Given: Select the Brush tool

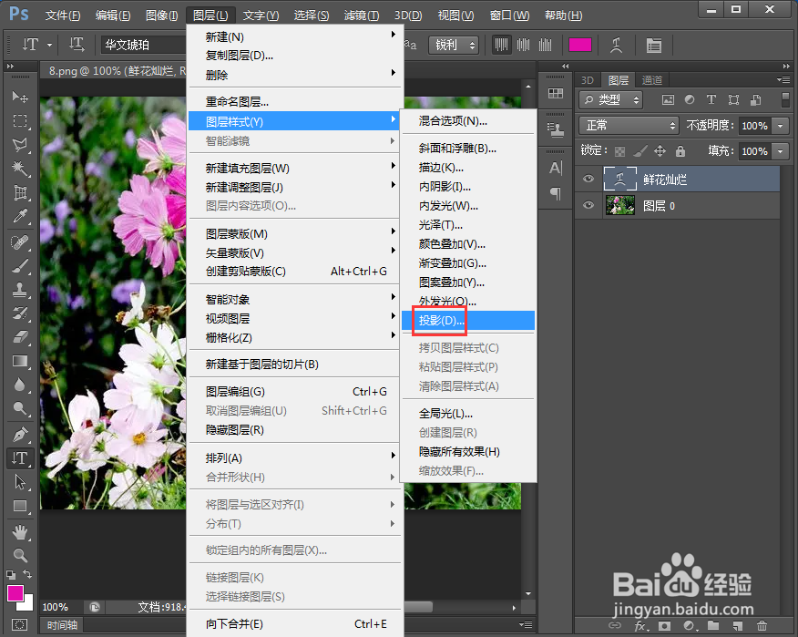Looking at the screenshot, I should pyautogui.click(x=20, y=266).
